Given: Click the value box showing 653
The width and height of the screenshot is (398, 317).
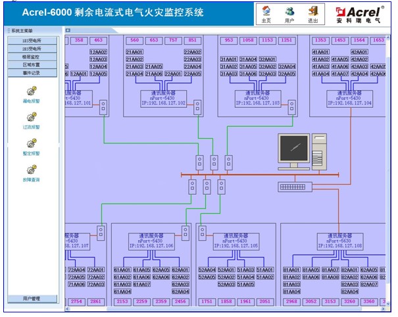Looking at the screenshot, I should coord(154,40).
